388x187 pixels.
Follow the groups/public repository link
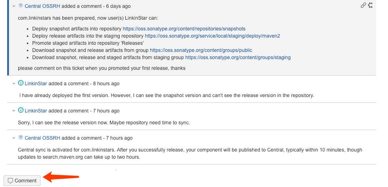(201, 50)
